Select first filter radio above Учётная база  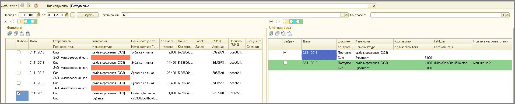click(271, 21)
